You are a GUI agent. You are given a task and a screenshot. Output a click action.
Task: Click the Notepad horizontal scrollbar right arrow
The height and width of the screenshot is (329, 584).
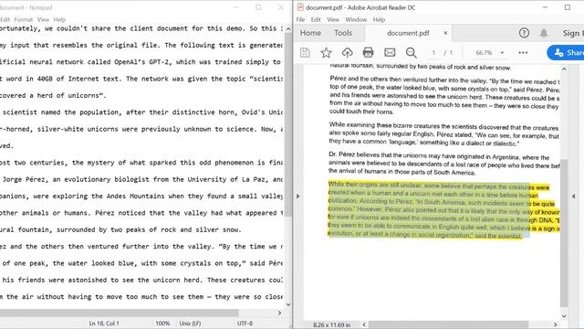click(280, 313)
